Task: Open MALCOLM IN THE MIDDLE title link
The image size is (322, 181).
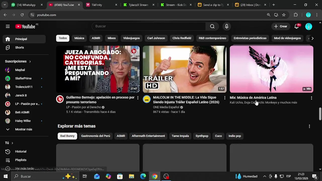Action: click(186, 100)
